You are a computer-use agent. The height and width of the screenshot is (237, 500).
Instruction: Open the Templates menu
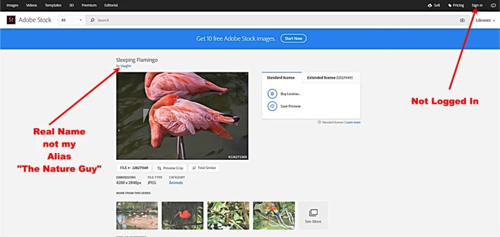click(53, 6)
